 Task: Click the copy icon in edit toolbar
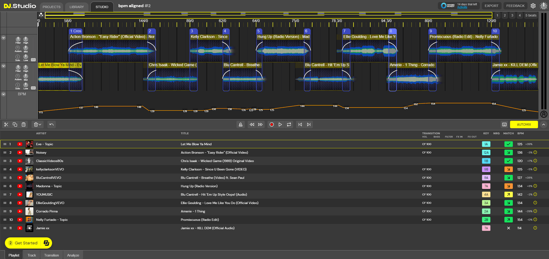point(15,125)
